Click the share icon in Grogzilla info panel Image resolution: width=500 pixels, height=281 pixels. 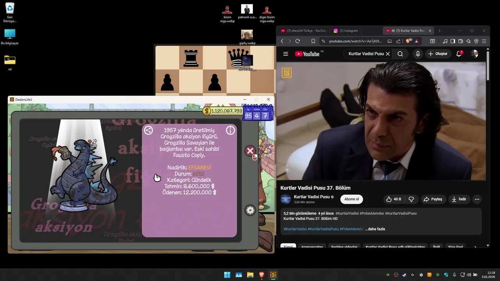(x=148, y=130)
